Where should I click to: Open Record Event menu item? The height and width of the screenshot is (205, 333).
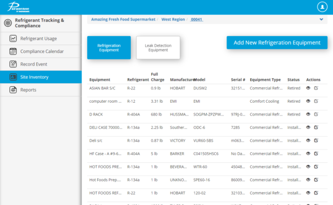(41, 64)
